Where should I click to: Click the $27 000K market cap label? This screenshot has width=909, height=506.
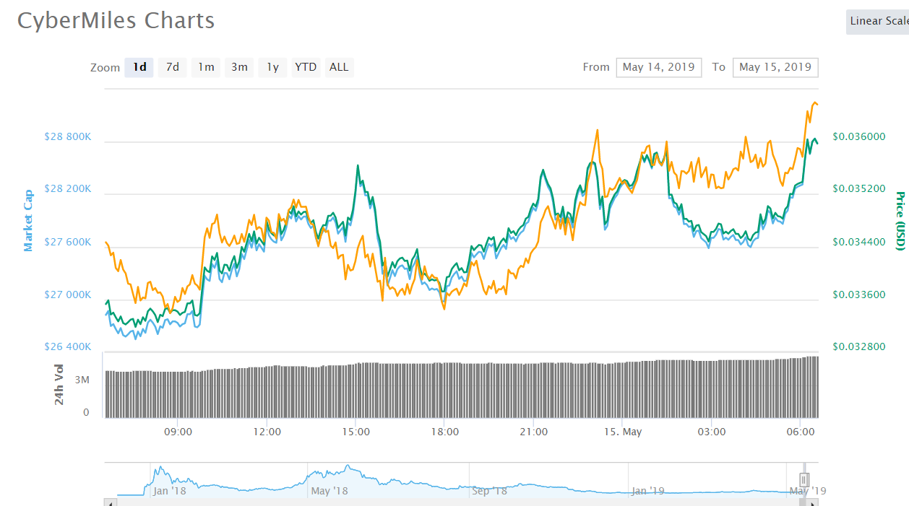tap(67, 295)
